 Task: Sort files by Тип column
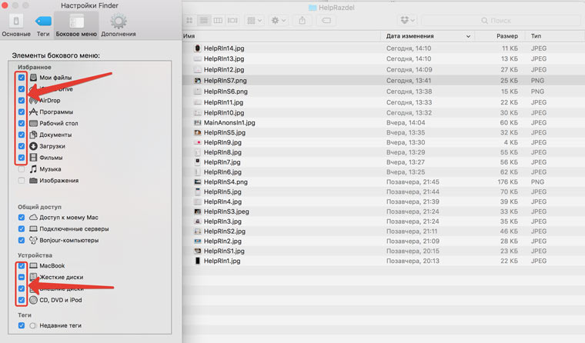pyautogui.click(x=554, y=36)
